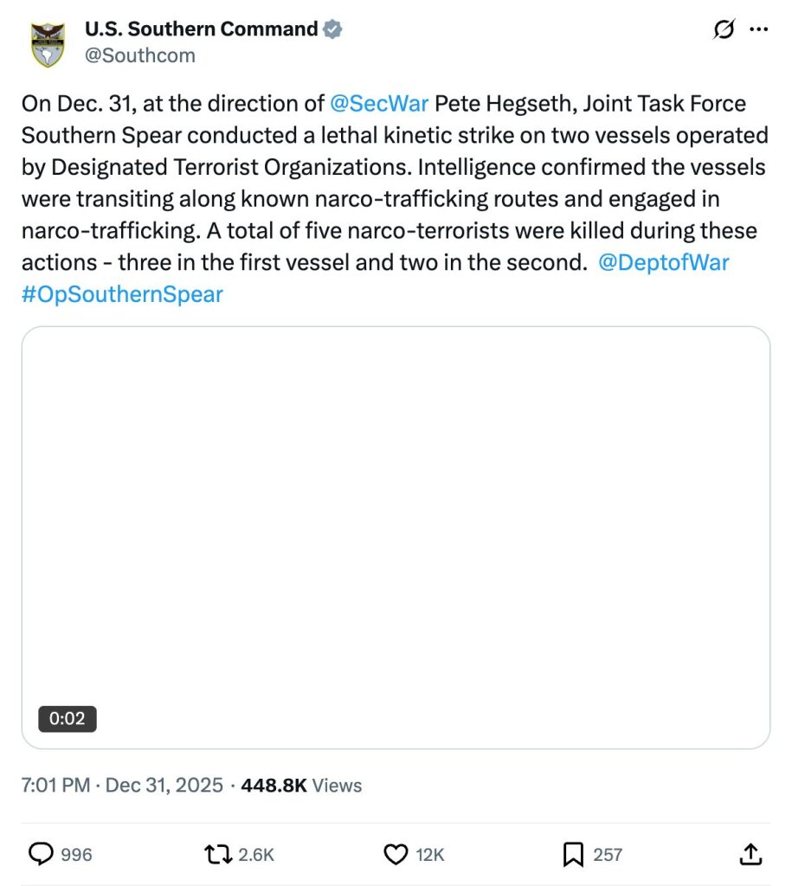Follow the #OpSouthernSpear hashtag
The image size is (792, 886).
122,294
